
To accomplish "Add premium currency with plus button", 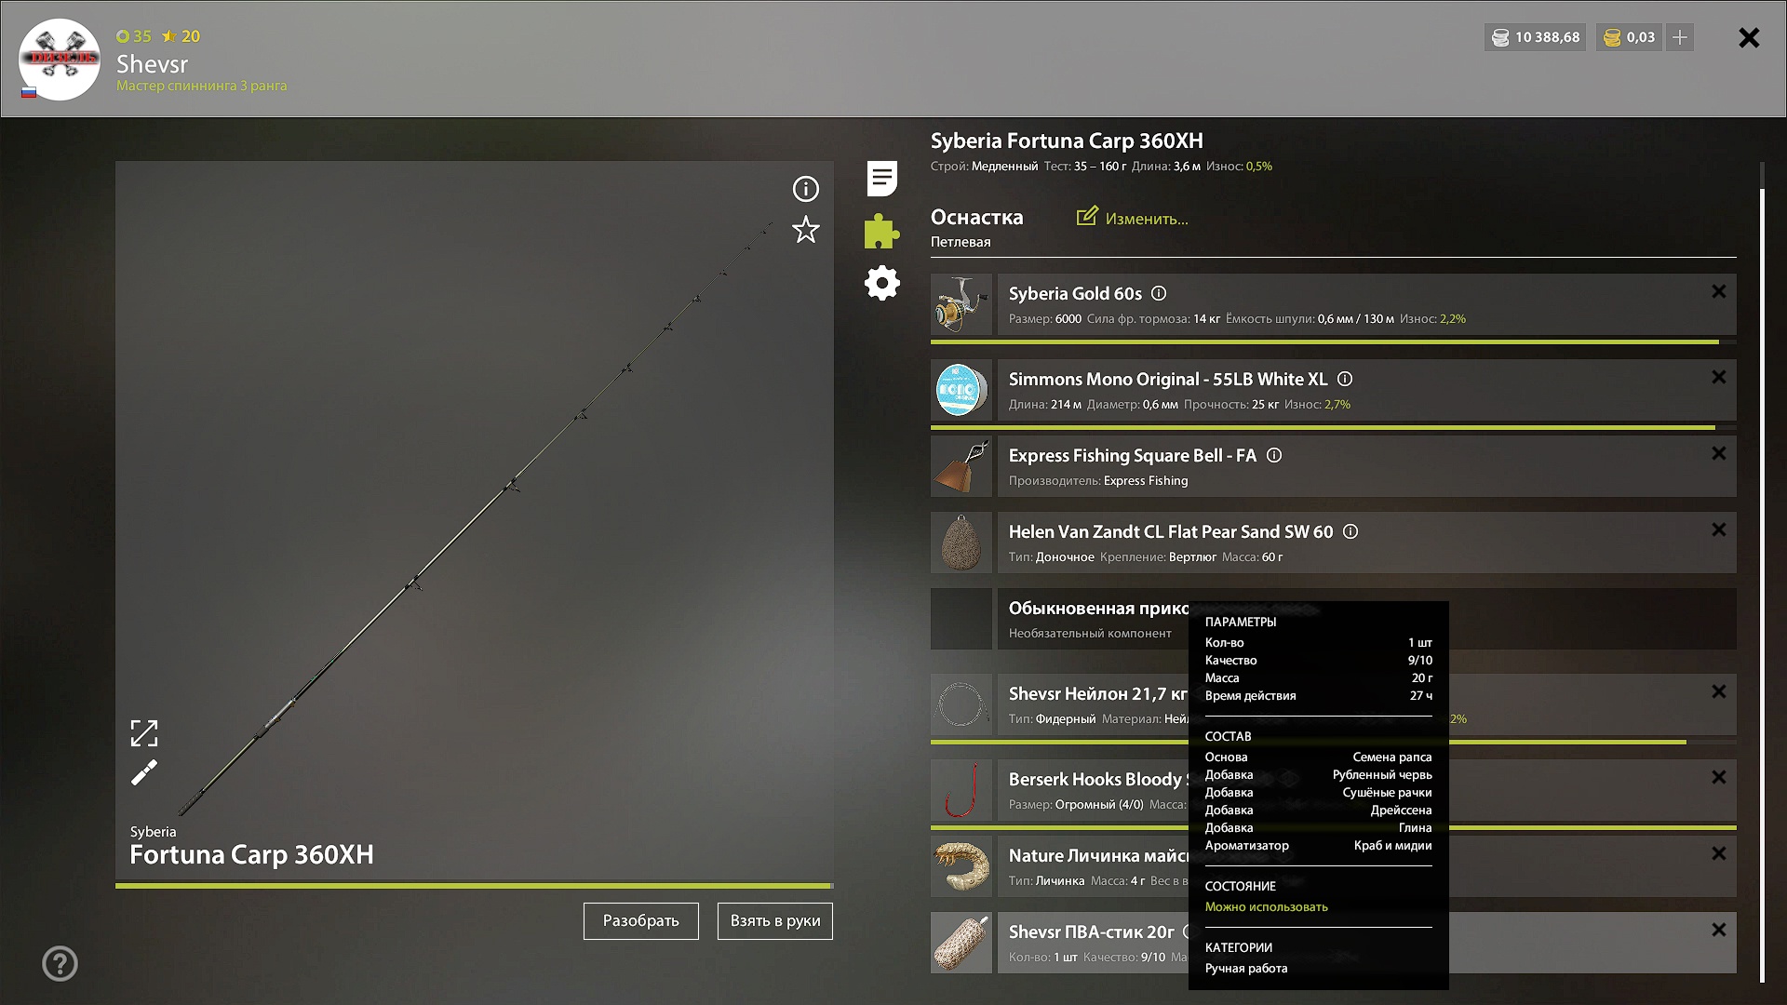I will [1680, 37].
